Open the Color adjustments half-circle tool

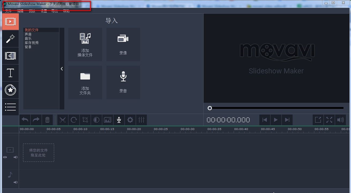click(x=96, y=120)
